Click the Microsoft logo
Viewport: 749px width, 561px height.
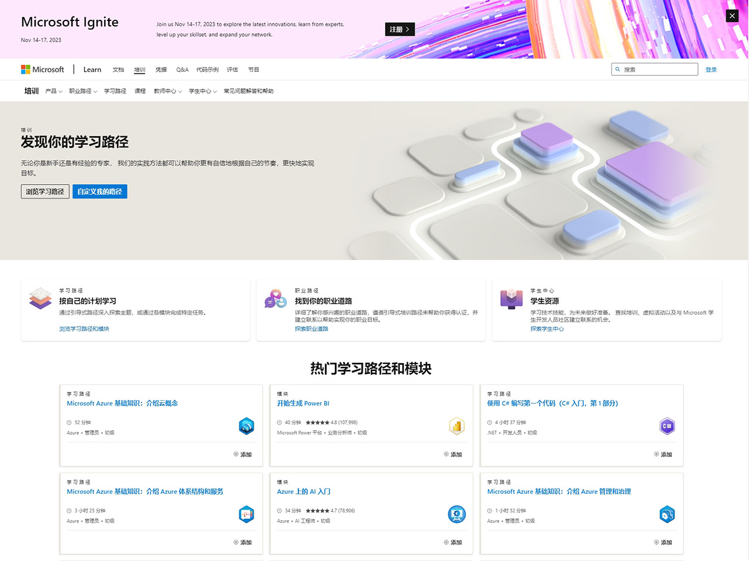pyautogui.click(x=42, y=70)
